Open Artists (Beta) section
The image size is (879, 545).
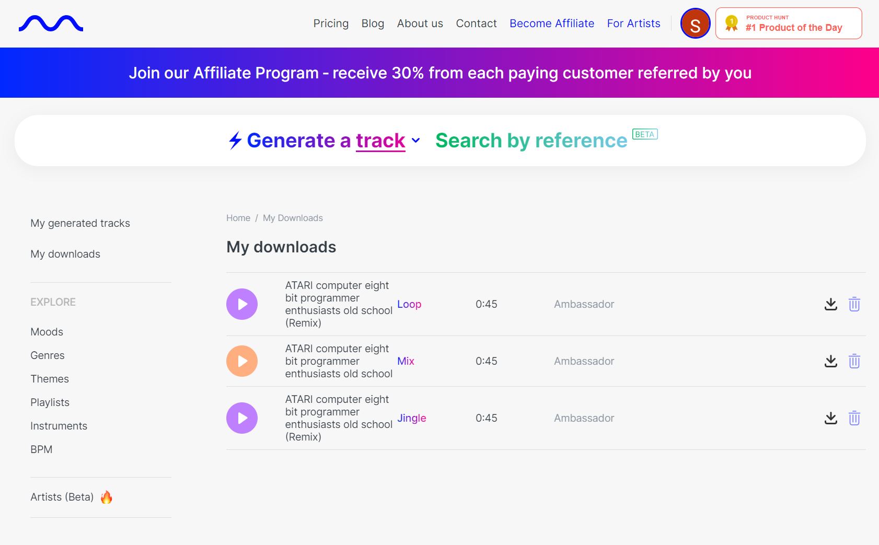coord(62,497)
